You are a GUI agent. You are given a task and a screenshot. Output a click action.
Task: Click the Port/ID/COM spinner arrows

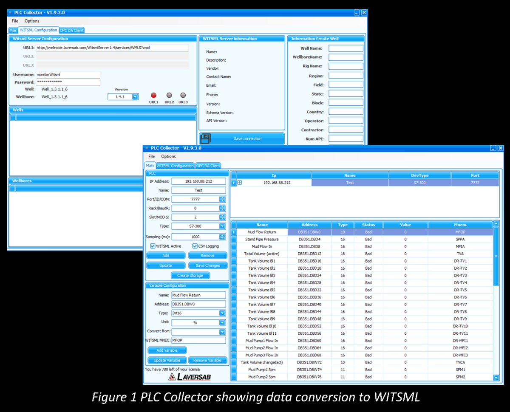[222, 199]
